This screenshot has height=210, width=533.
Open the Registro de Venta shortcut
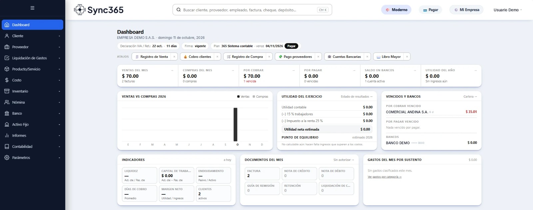coord(152,57)
